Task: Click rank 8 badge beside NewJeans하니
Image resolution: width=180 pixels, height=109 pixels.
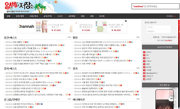Action: pos(144,73)
